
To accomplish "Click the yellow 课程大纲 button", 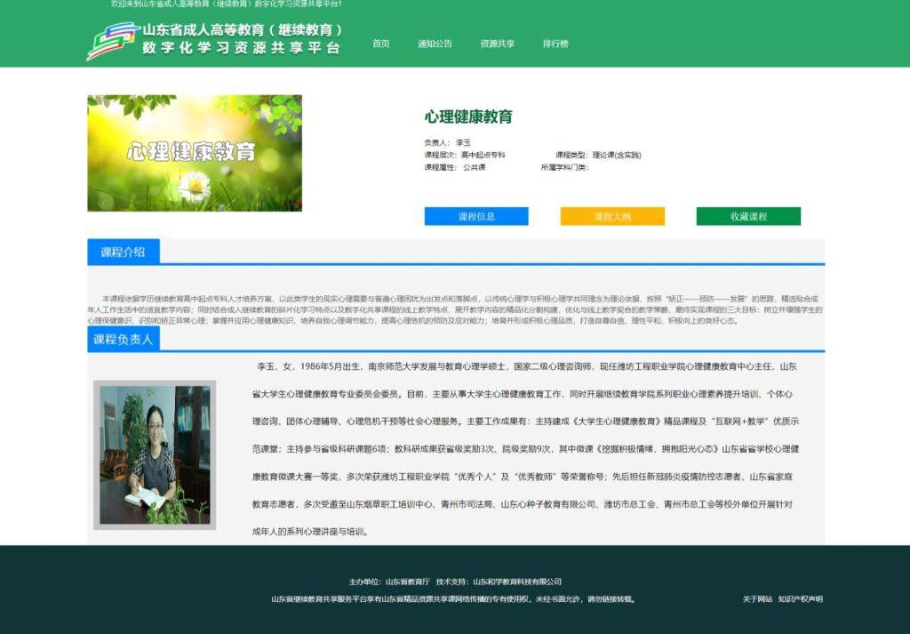I will (x=612, y=216).
